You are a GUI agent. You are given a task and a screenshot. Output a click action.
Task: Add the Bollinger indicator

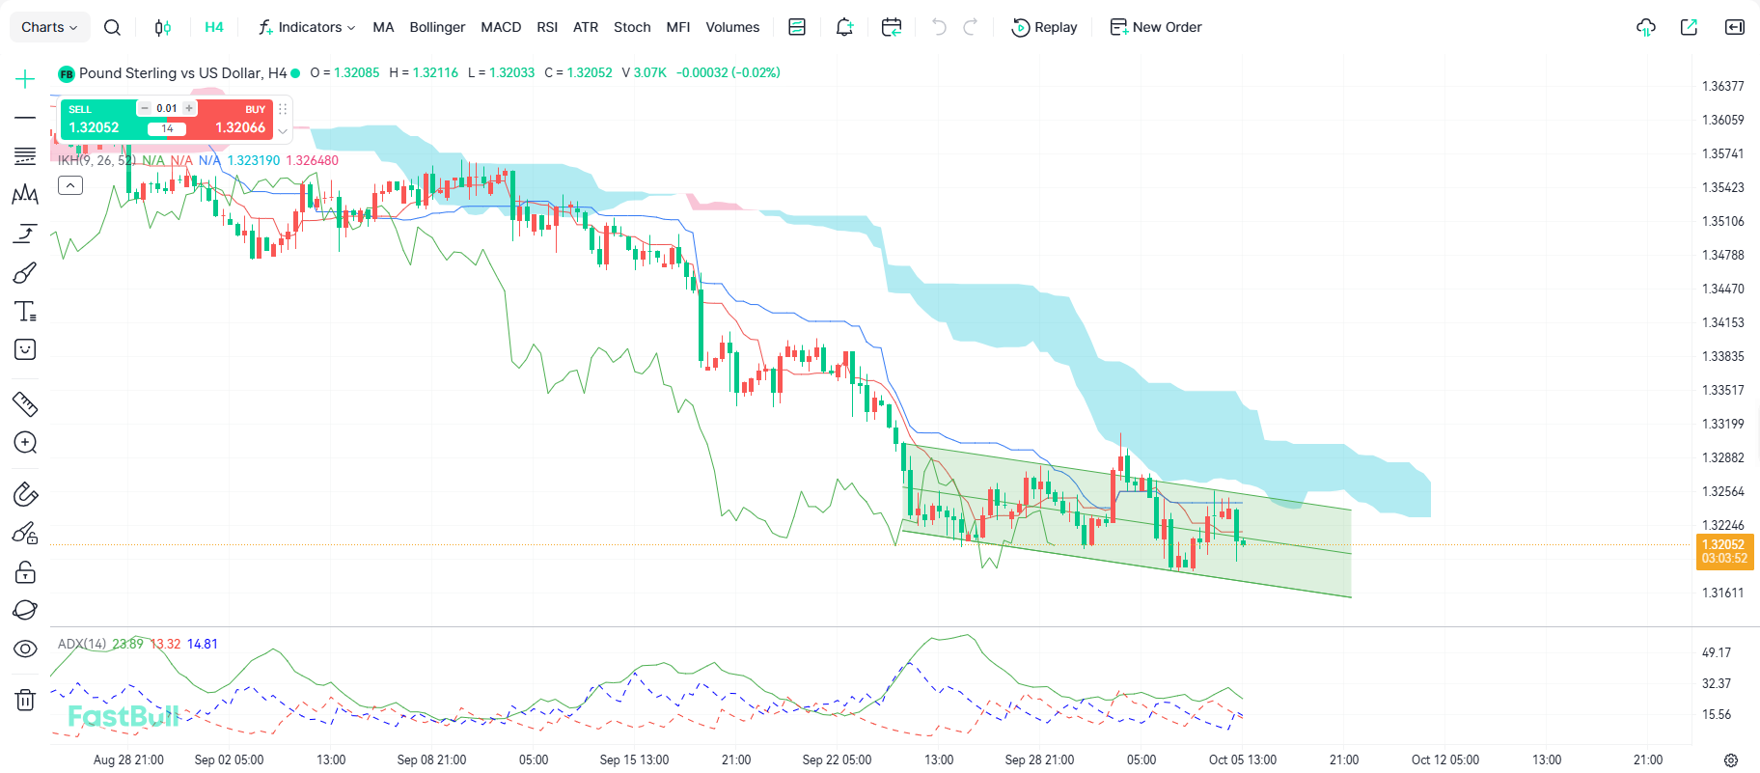[437, 27]
